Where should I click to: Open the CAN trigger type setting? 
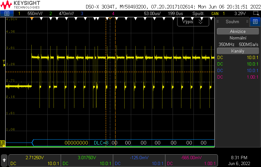215,13
